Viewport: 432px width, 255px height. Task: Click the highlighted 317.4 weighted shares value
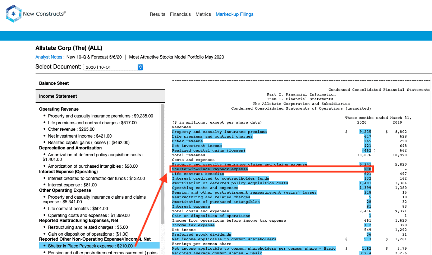[365, 253]
